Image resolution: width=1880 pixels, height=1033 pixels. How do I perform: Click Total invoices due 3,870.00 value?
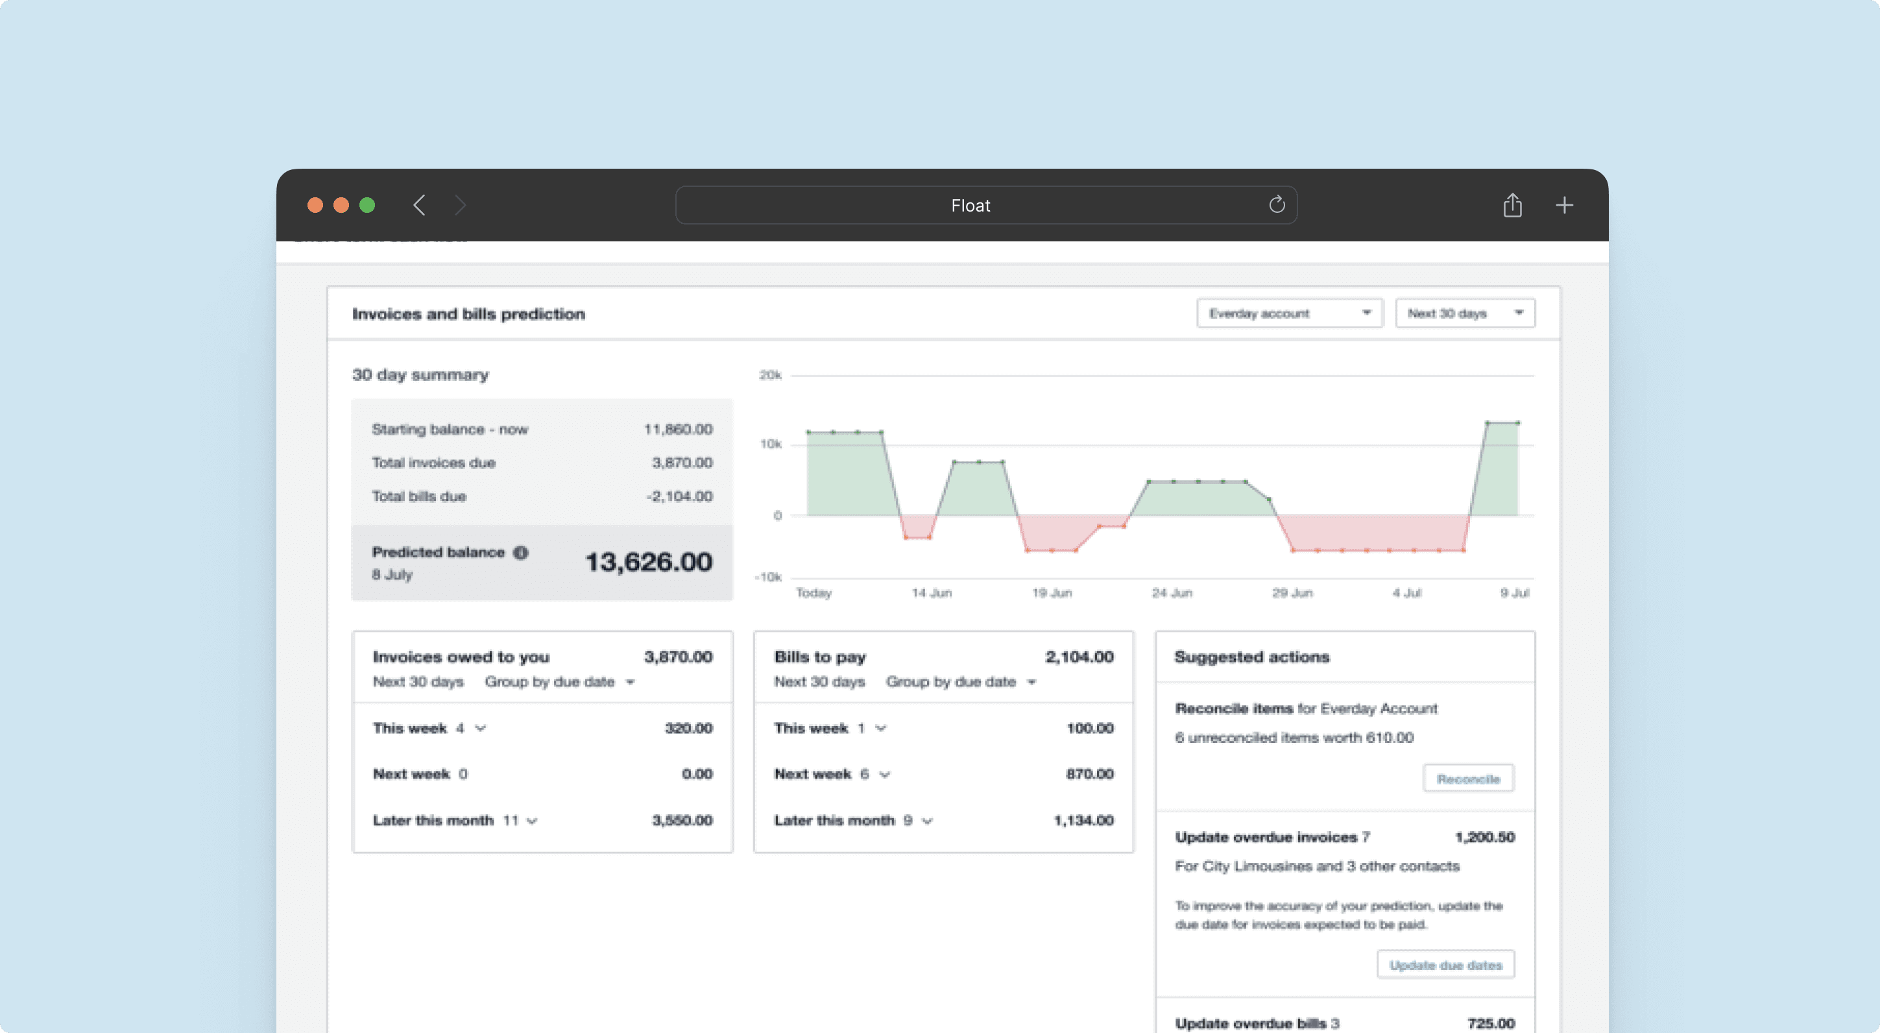pyautogui.click(x=682, y=463)
